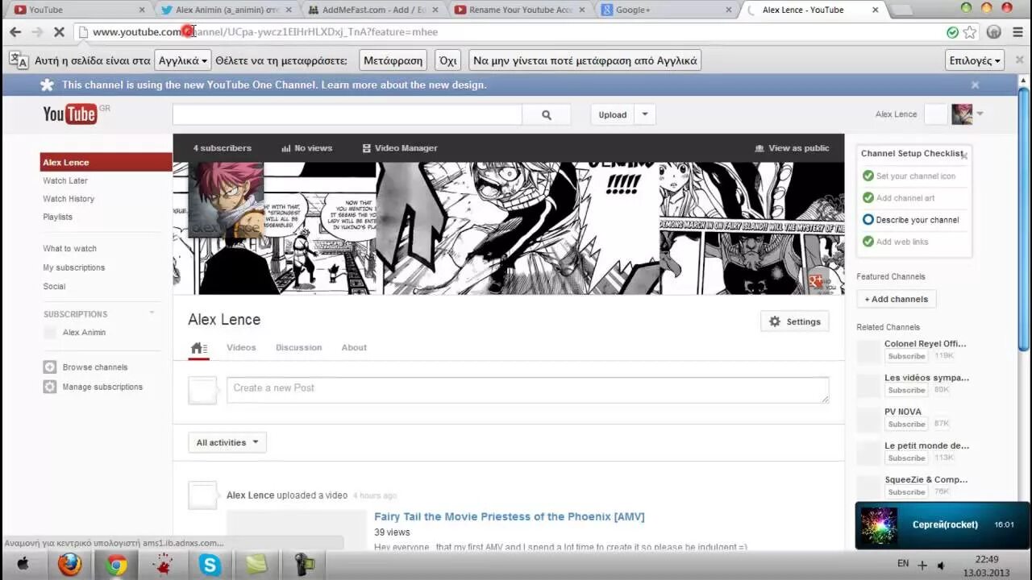The height and width of the screenshot is (580, 1032).
Task: Click the volume icon in system tray
Action: pyautogui.click(x=941, y=565)
